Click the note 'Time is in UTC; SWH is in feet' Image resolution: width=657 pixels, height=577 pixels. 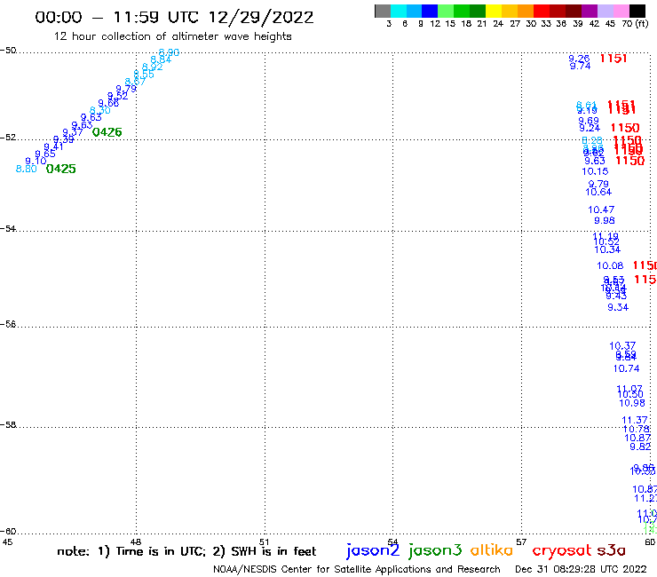[x=186, y=551]
